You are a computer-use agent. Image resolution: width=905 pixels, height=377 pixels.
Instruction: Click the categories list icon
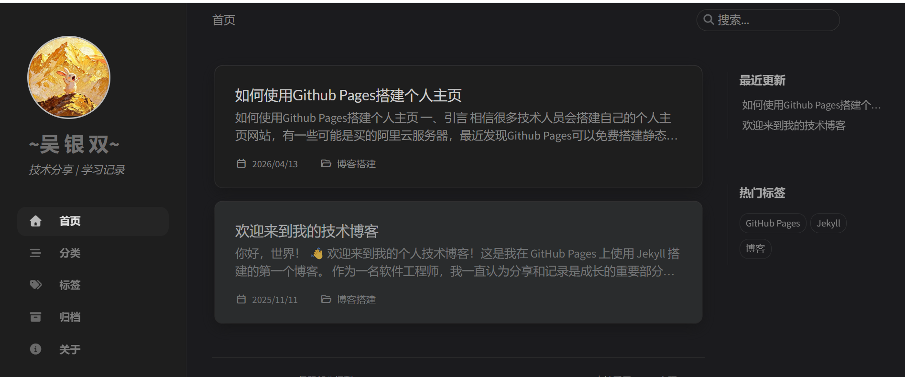pos(35,253)
